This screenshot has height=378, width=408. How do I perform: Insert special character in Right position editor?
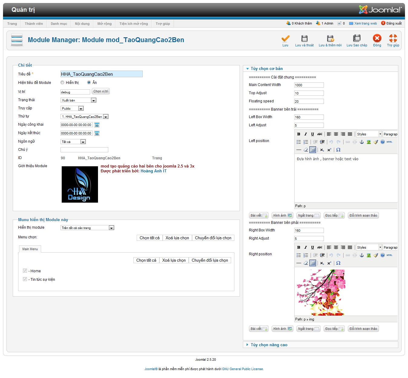[338, 263]
